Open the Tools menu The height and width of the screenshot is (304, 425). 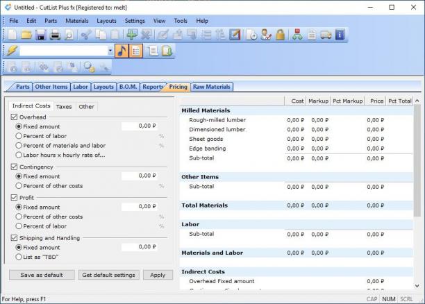click(181, 21)
